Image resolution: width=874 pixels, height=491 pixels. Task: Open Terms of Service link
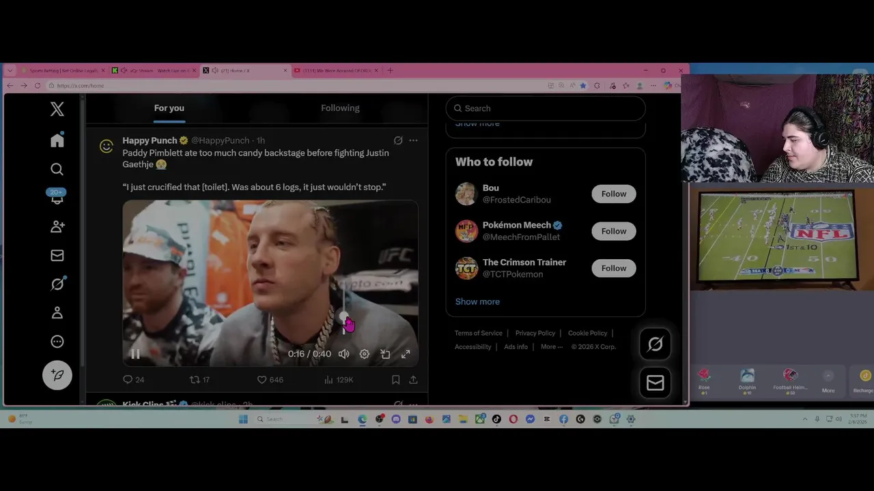479,333
